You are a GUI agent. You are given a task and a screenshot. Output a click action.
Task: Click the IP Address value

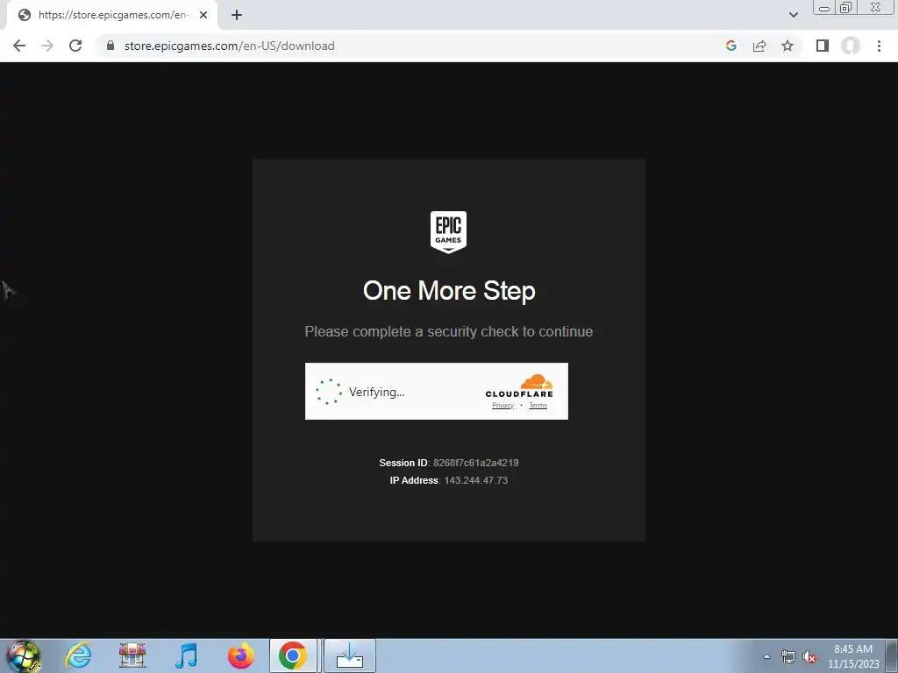pyautogui.click(x=476, y=480)
